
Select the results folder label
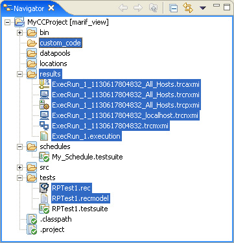(x=51, y=74)
